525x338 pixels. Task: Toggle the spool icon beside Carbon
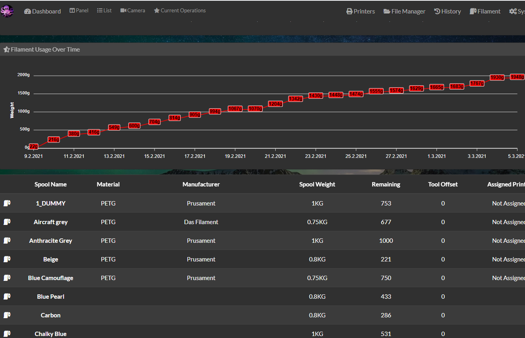pos(7,315)
